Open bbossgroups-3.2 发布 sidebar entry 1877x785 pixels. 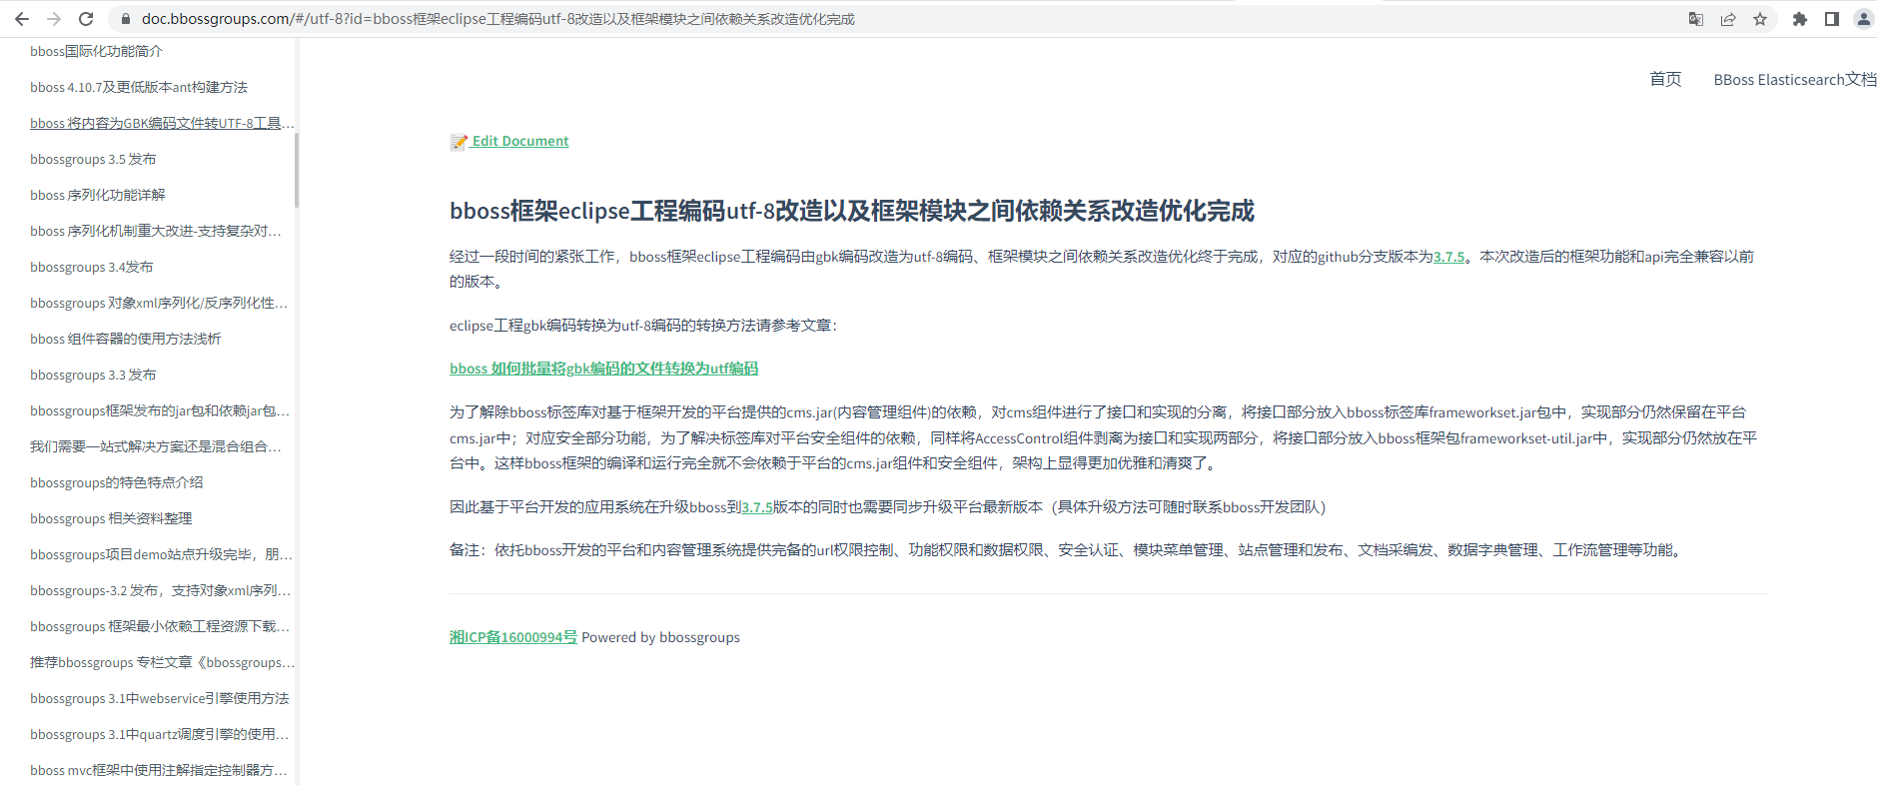(x=160, y=590)
